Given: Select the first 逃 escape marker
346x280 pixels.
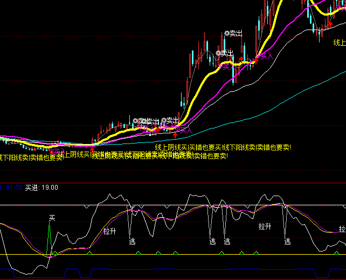Looking at the screenshot, I should [x=132, y=241].
